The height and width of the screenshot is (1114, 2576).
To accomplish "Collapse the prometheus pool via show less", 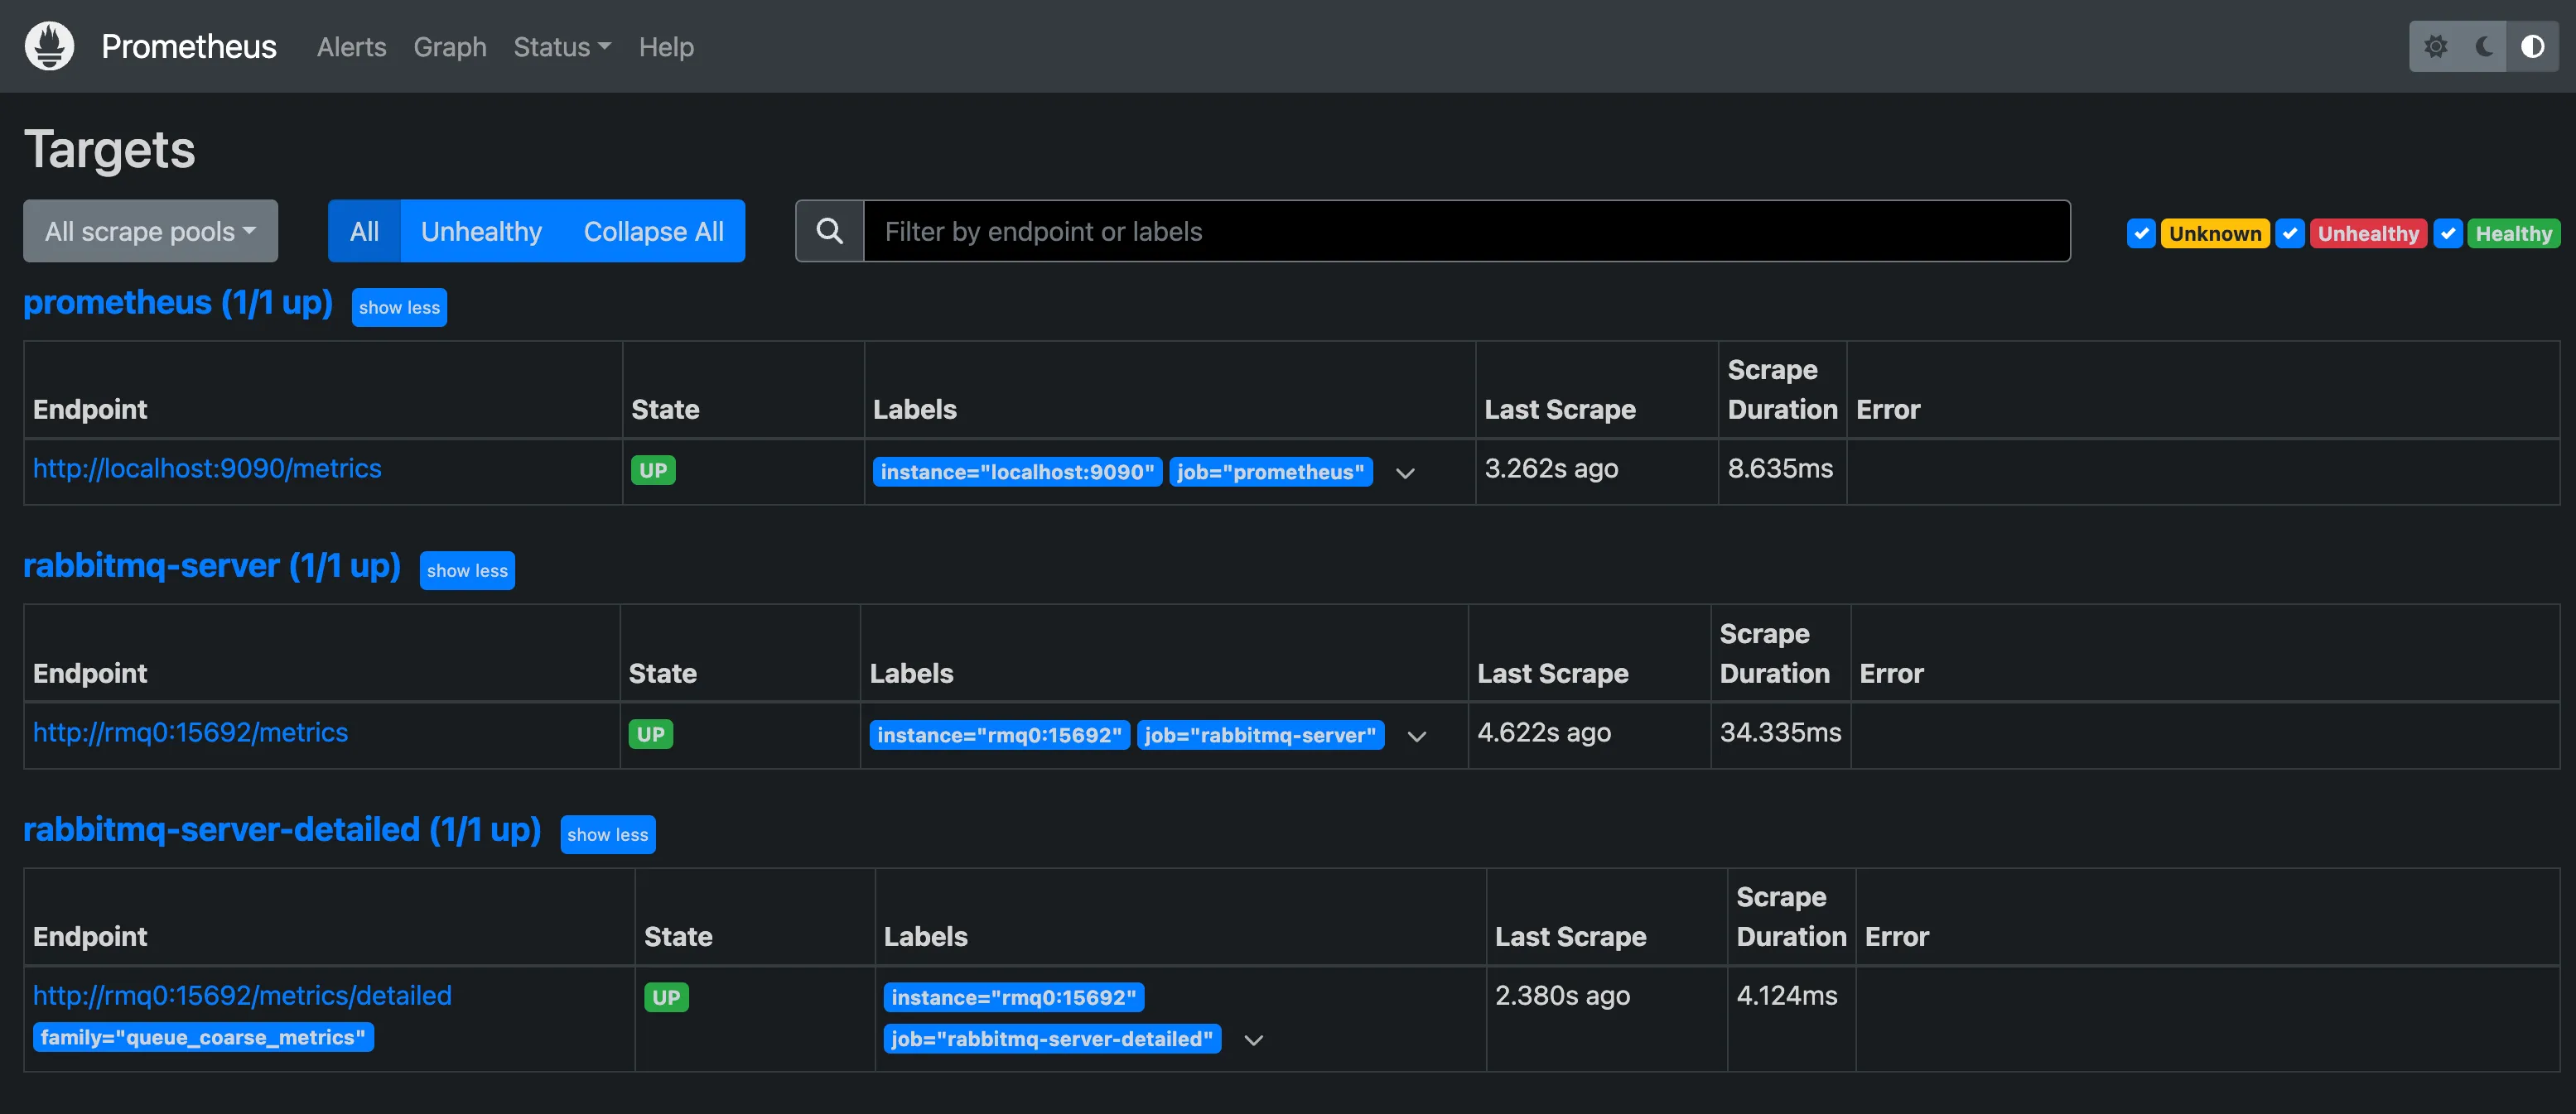I will (399, 308).
